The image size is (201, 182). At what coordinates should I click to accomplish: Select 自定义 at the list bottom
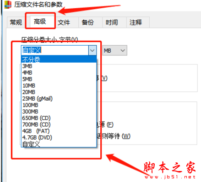pyautogui.click(x=59, y=144)
